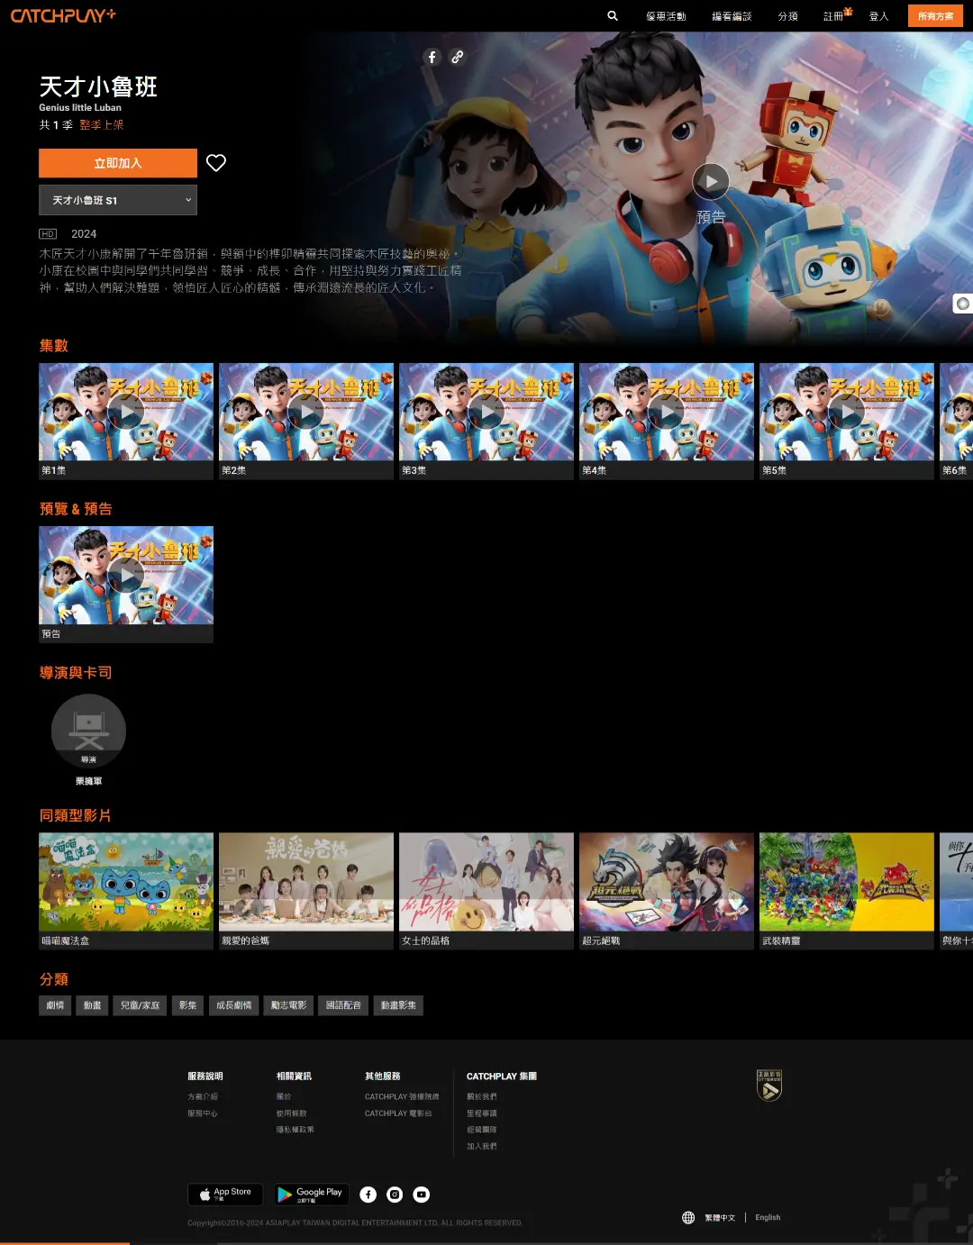
Task: Click 註冊 sign-up nav item
Action: coord(833,16)
